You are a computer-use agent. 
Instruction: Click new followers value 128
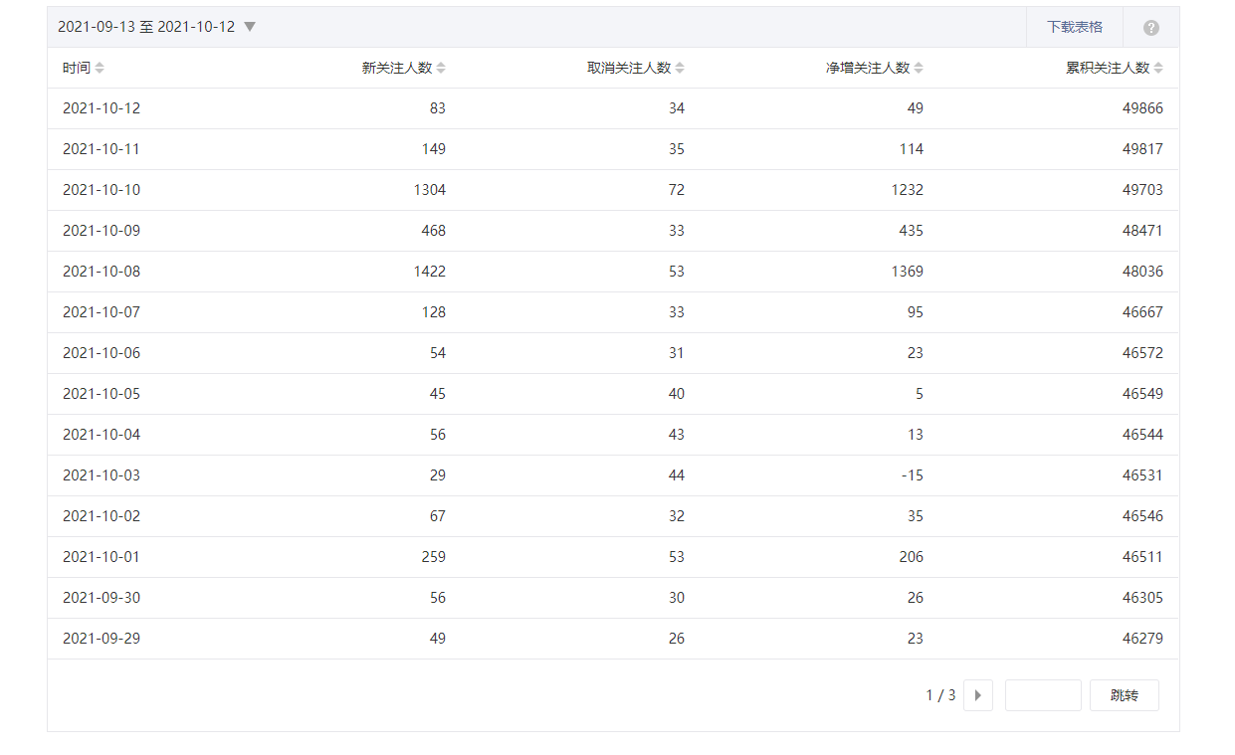coord(434,312)
